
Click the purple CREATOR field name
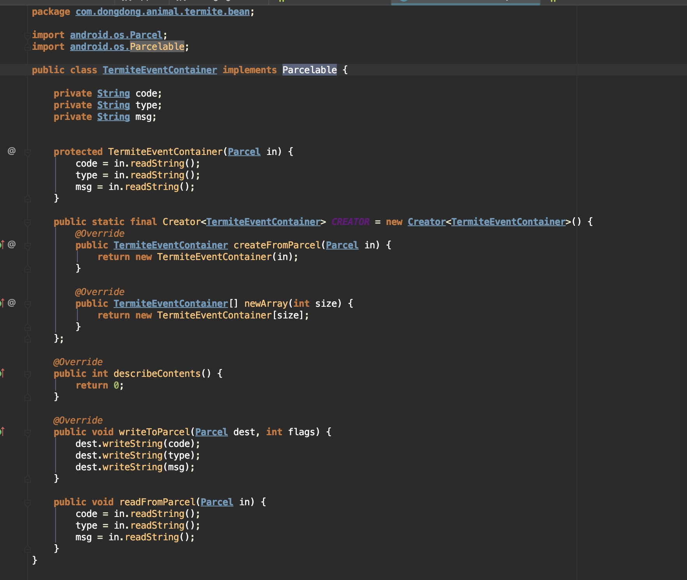point(351,222)
